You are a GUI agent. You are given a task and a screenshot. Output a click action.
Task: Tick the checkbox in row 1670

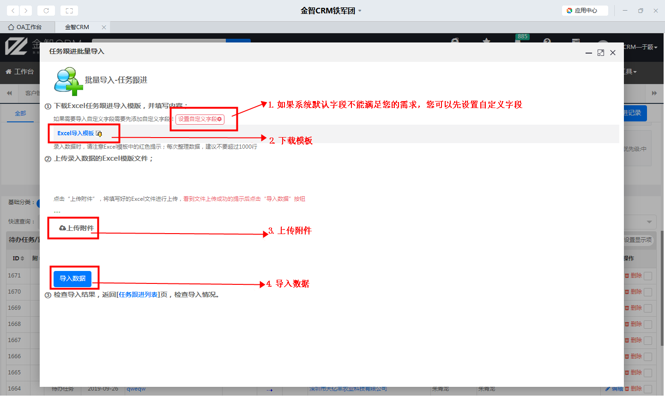(x=648, y=292)
